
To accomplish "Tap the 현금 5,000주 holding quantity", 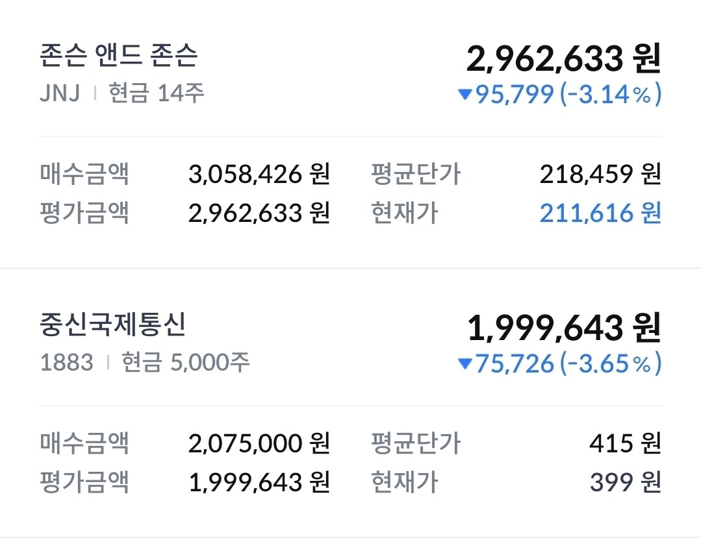I will tap(186, 362).
